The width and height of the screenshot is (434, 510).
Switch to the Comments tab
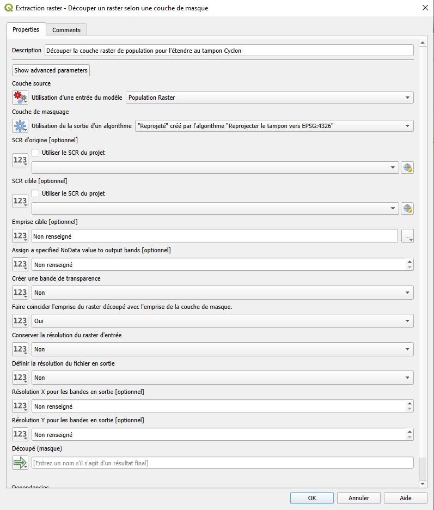[66, 30]
